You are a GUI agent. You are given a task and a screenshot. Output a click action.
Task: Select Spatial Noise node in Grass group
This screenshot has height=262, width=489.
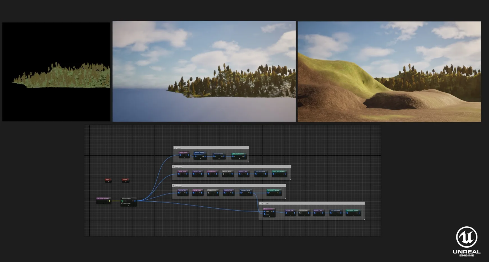tap(184, 155)
